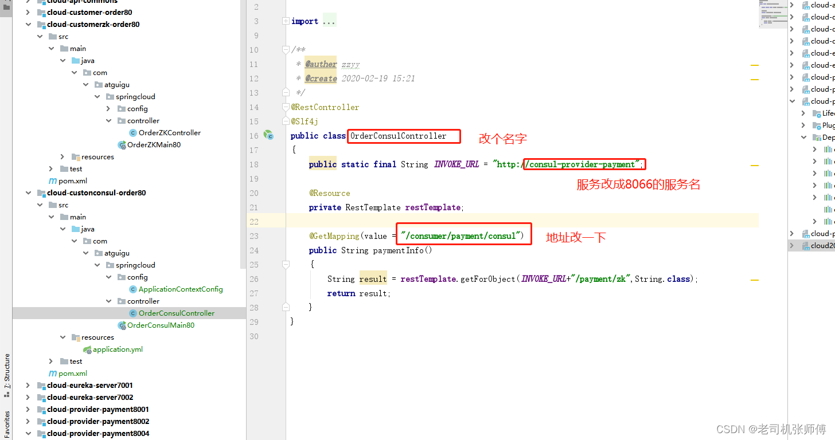This screenshot has height=440, width=835.
Task: Collapse the paymentInfo method fold on line 25
Action: click(286, 265)
